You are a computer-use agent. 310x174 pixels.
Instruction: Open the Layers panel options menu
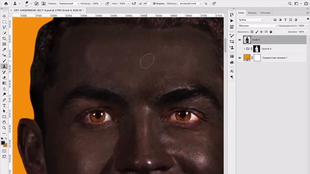click(308, 13)
